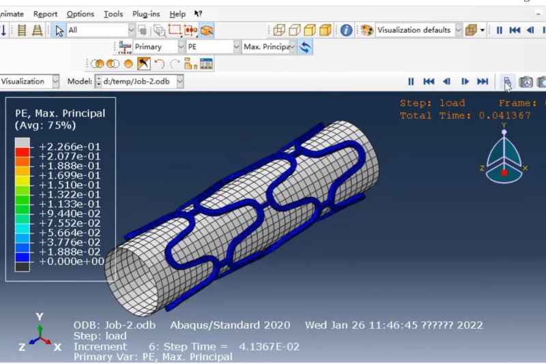The image size is (546, 364).
Task: Open the Query information tool
Action: click(x=346, y=30)
